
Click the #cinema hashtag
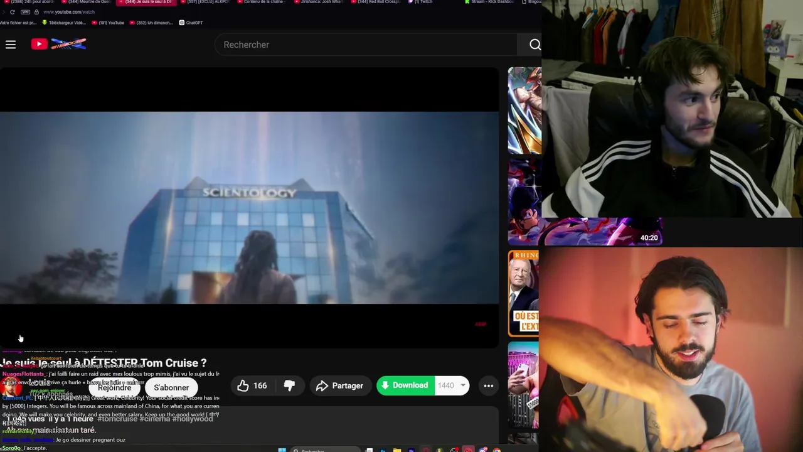tap(154, 419)
